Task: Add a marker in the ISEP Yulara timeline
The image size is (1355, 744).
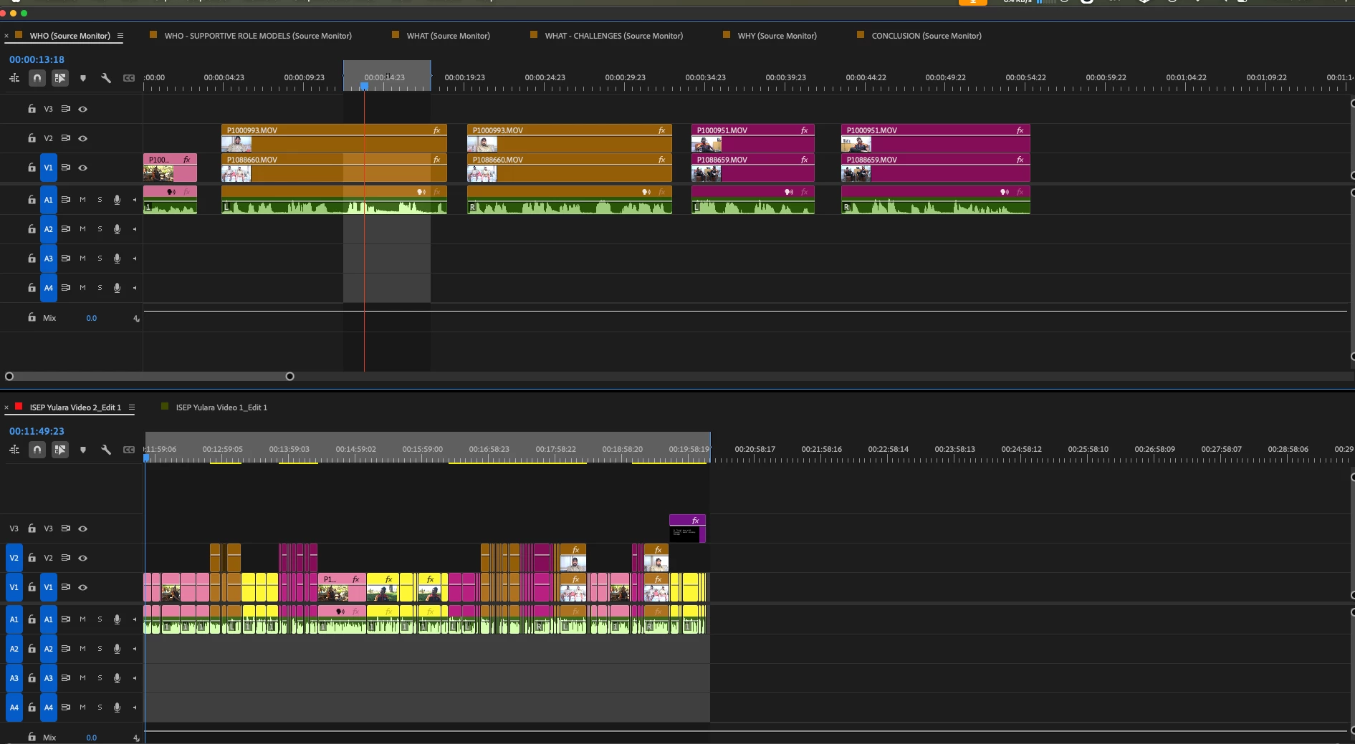Action: click(83, 450)
